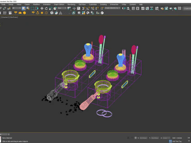Toggle 3D Snaps on

(x=84, y=8)
